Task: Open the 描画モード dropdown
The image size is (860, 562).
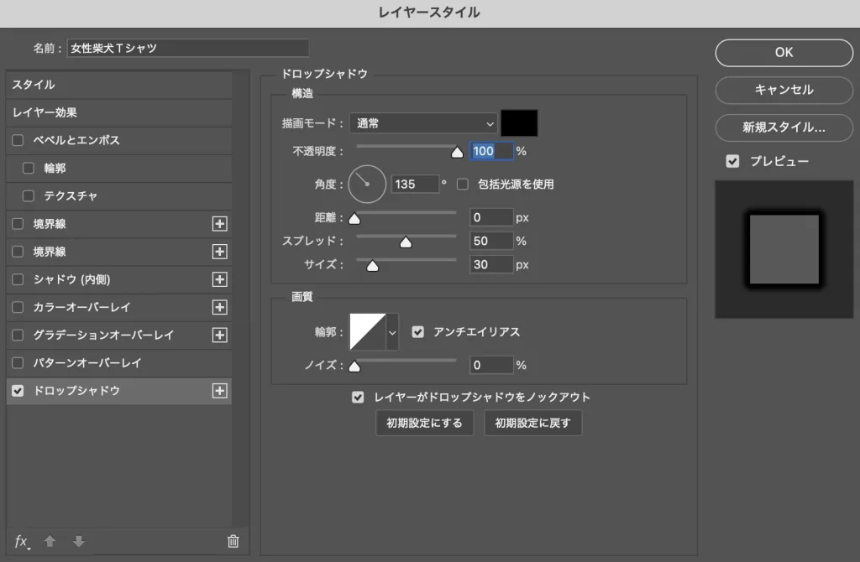Action: pos(423,123)
